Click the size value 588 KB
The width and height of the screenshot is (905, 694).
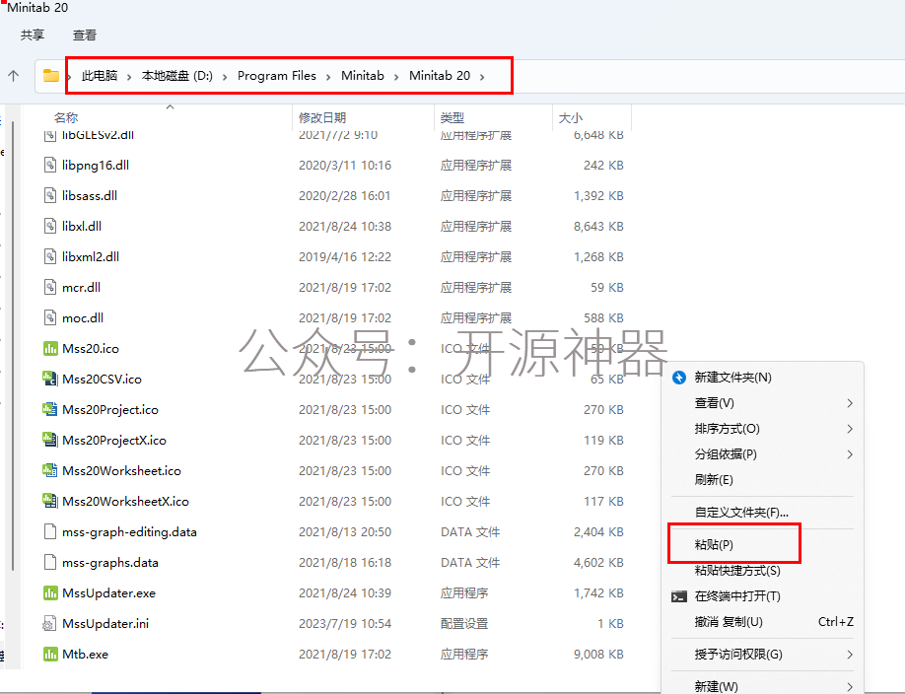tap(603, 318)
